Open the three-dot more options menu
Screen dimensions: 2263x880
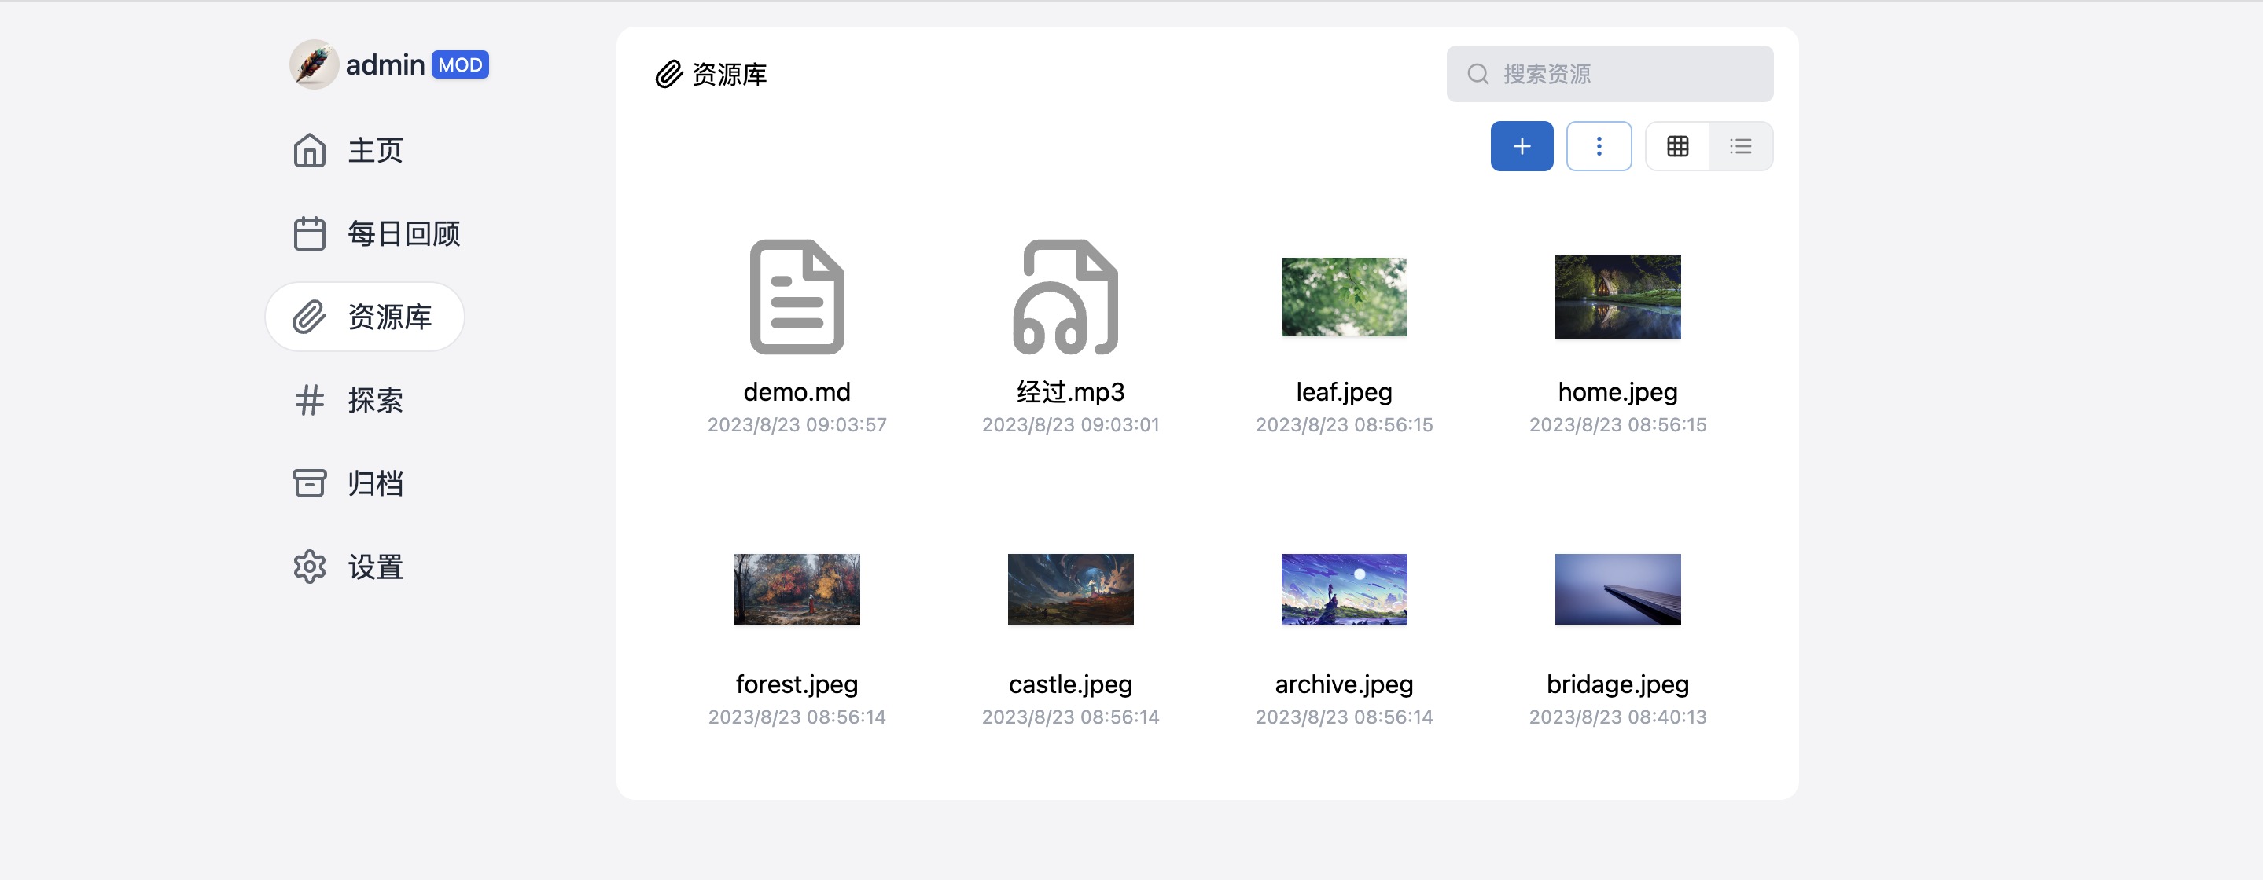point(1599,146)
